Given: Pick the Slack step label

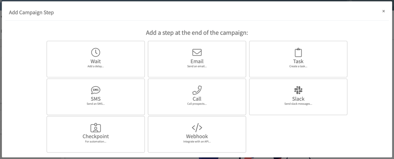Looking at the screenshot, I should 298,99.
